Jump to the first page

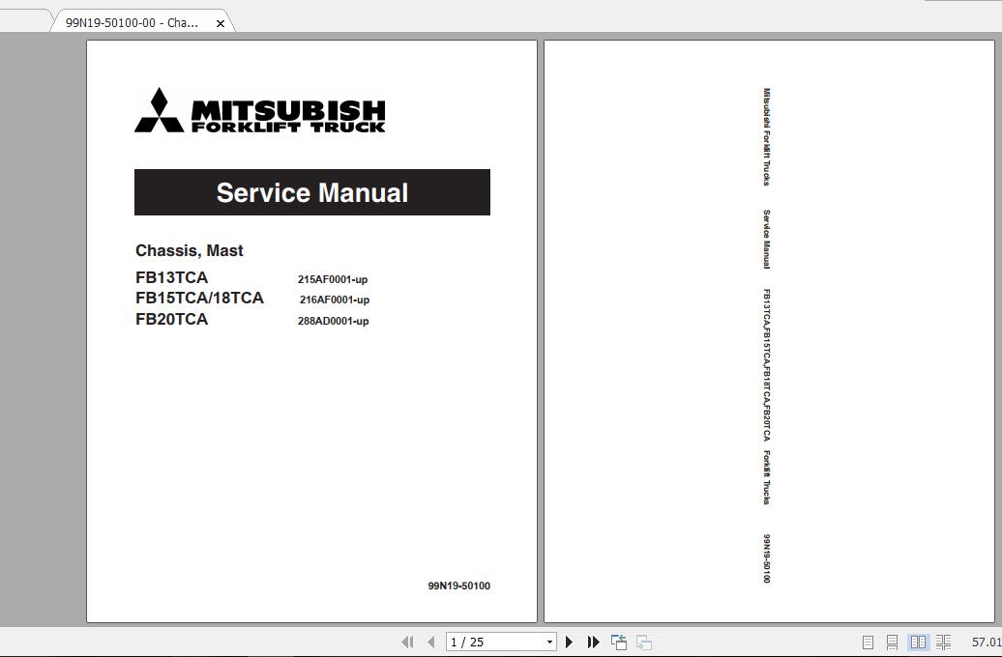pyautogui.click(x=408, y=641)
